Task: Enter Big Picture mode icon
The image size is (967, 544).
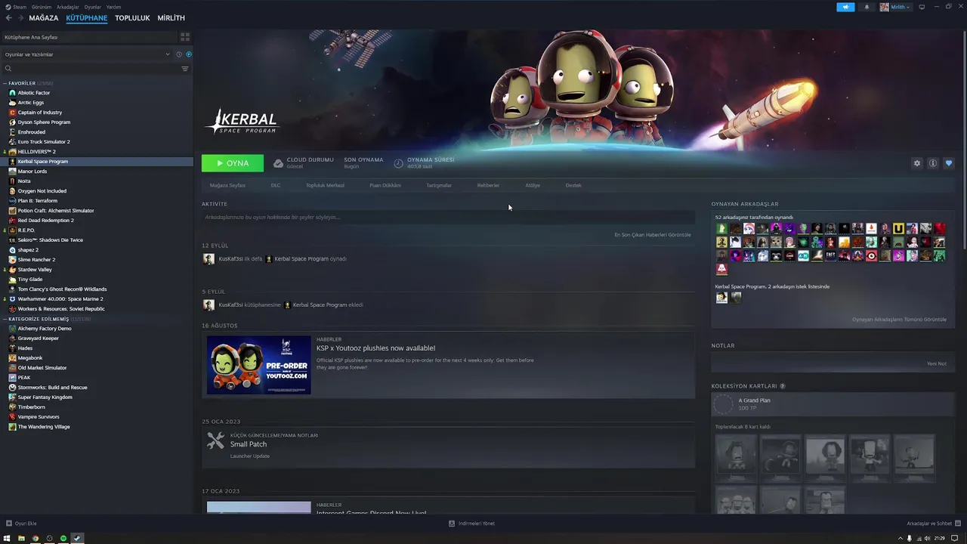Action: coord(922,7)
